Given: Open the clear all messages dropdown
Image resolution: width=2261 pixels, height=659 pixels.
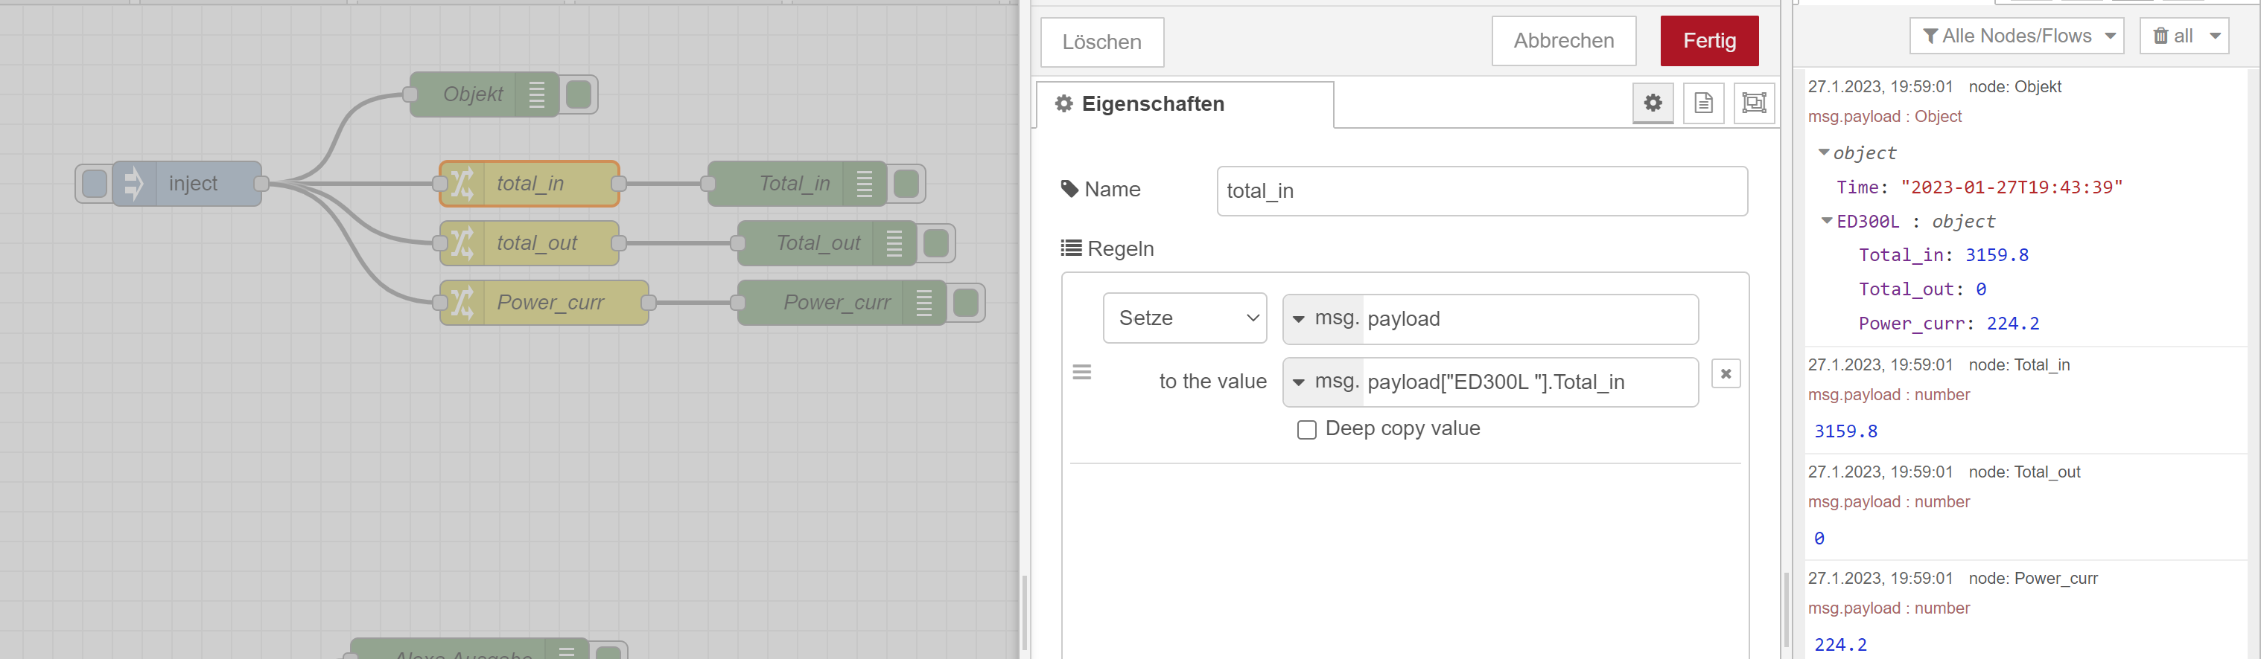Looking at the screenshot, I should pyautogui.click(x=2215, y=36).
